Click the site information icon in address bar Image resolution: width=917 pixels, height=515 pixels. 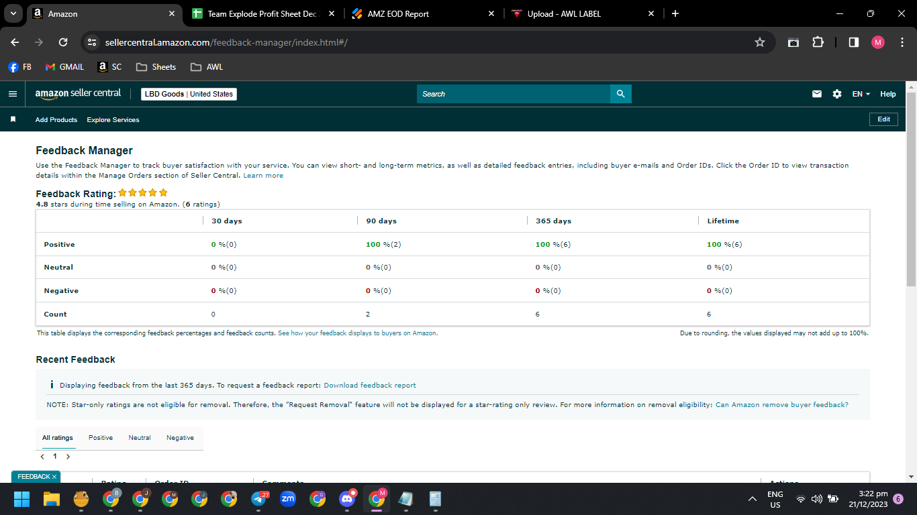tap(93, 42)
